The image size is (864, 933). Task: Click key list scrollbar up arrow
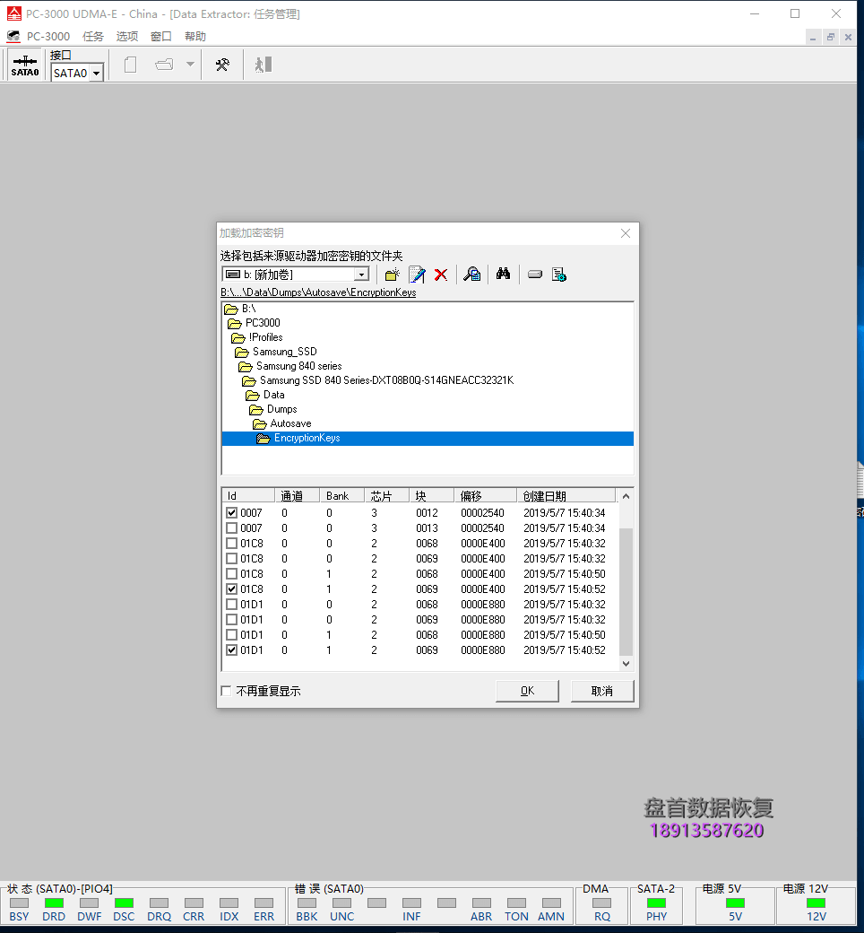pos(626,496)
